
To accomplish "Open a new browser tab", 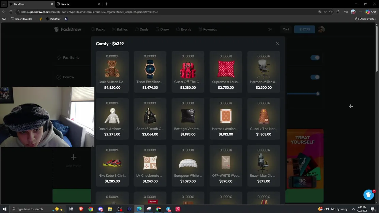I will tap(106, 4).
